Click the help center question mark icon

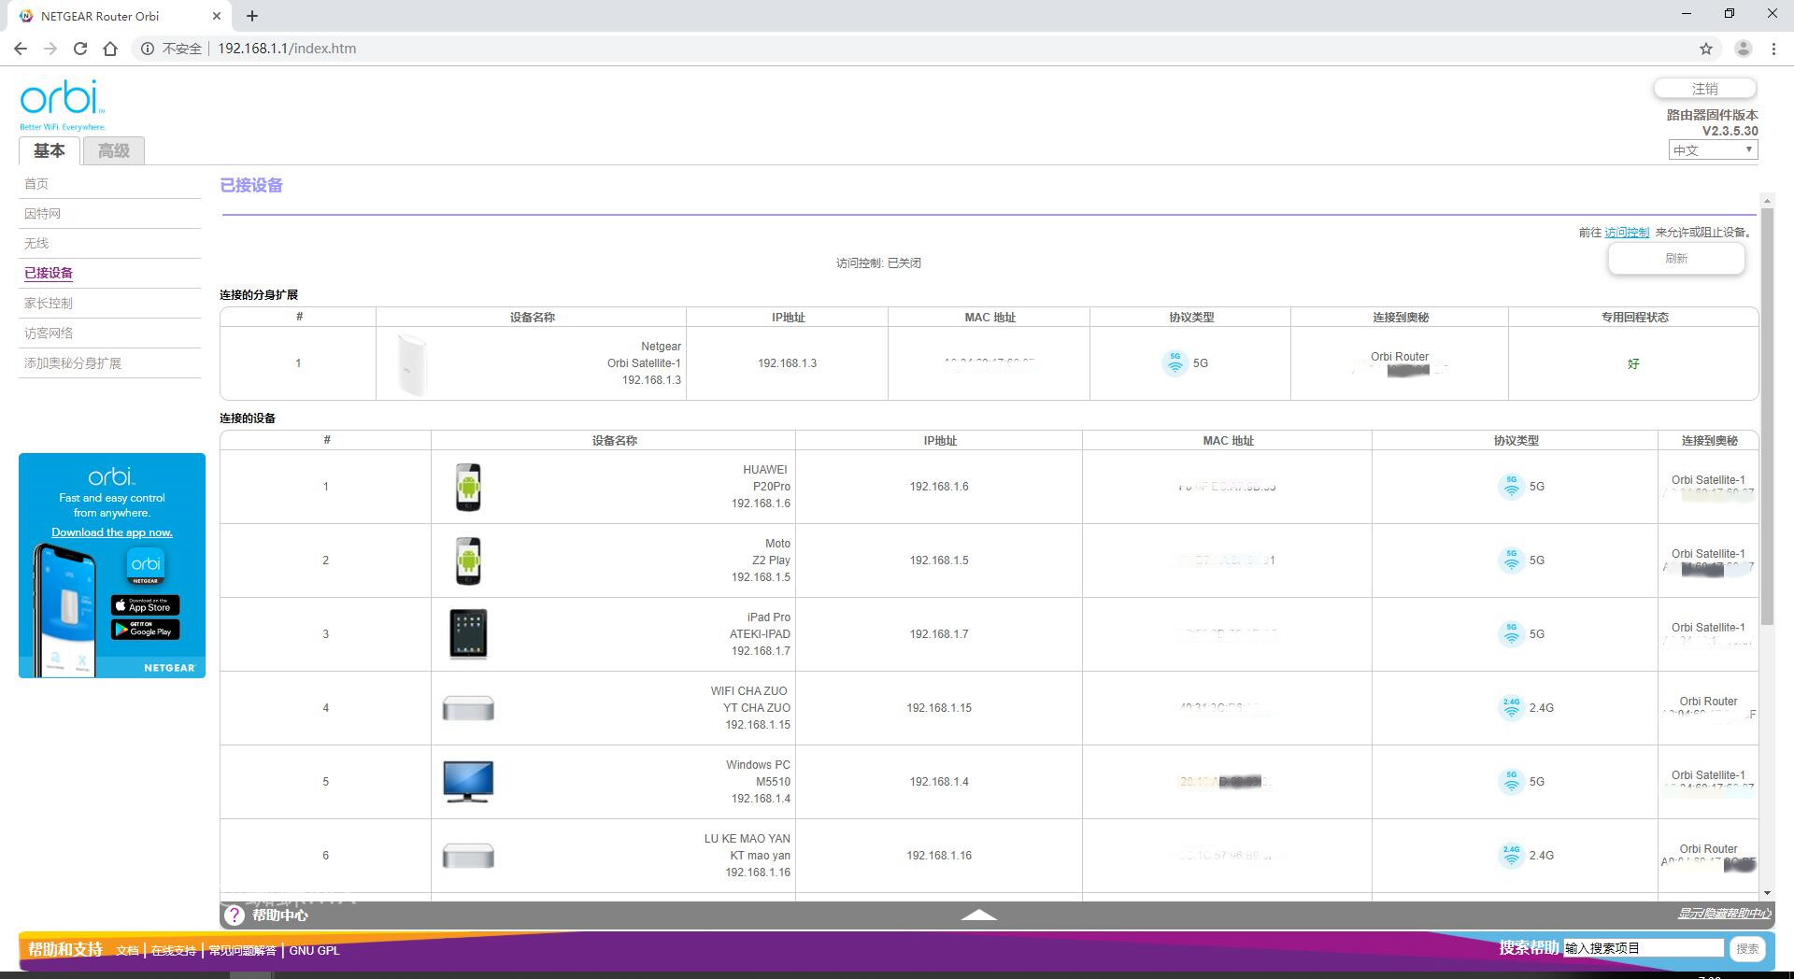click(235, 915)
